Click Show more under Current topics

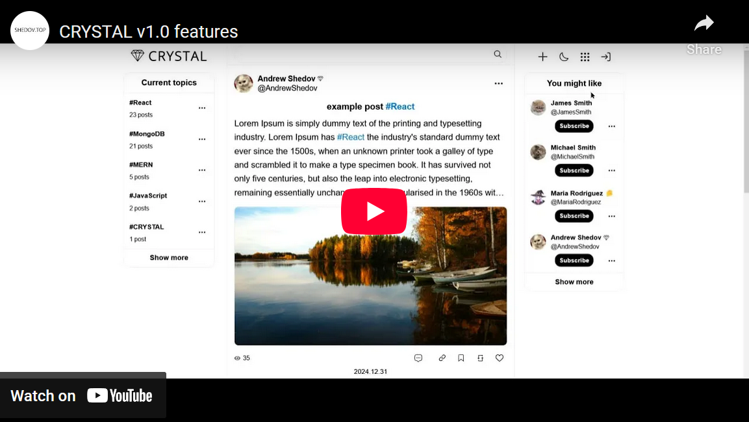[x=169, y=257]
